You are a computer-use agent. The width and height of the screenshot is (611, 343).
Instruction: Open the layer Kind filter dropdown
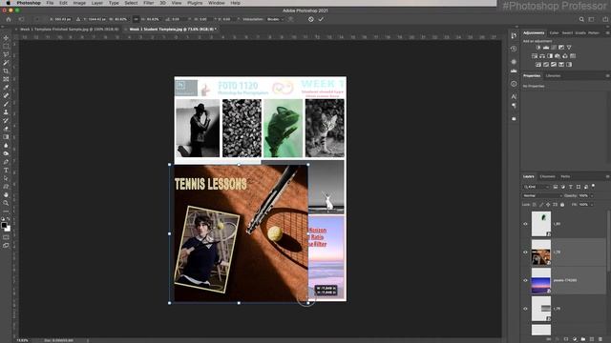coord(537,187)
